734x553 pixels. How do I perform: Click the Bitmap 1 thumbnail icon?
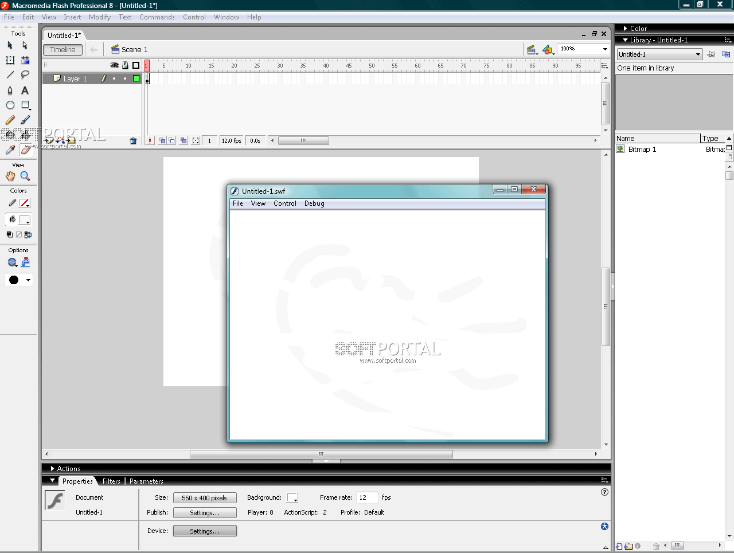[620, 149]
